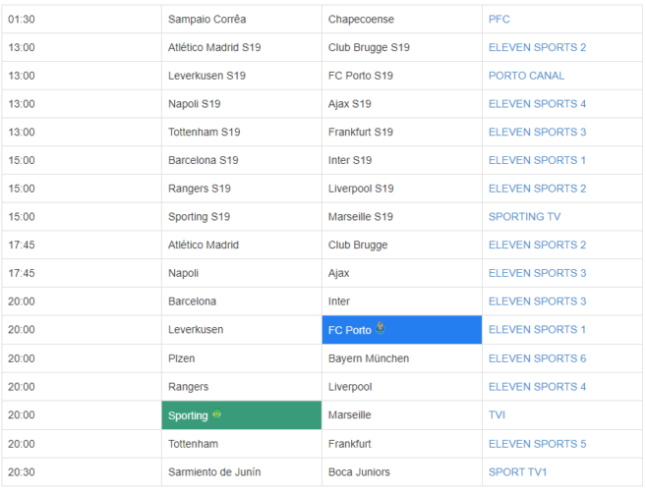This screenshot has width=646, height=491.
Task: Click Rangers in the 20:00 row
Action: click(x=242, y=387)
